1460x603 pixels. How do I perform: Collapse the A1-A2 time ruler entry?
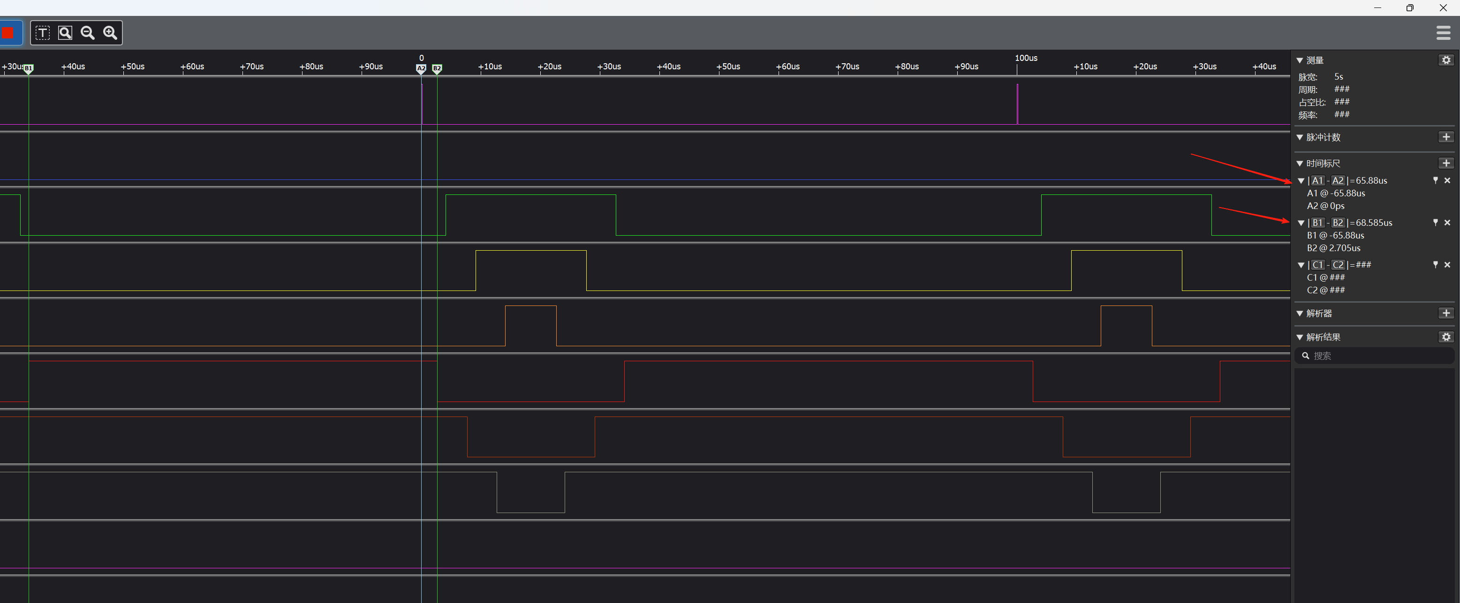click(1301, 181)
